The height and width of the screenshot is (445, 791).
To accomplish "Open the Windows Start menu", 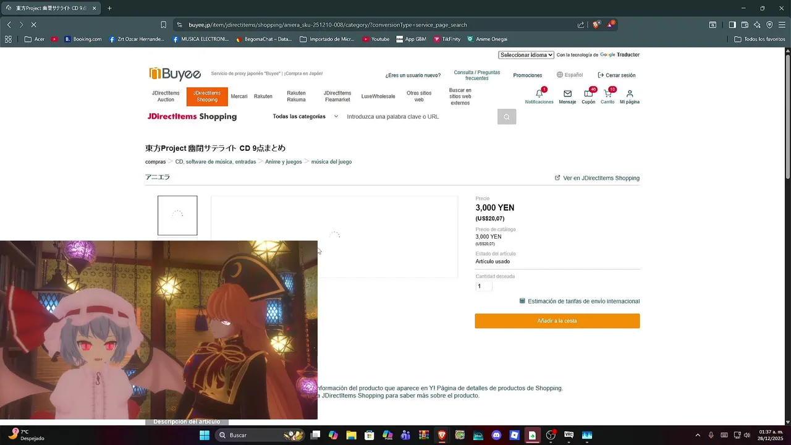I will pyautogui.click(x=205, y=435).
